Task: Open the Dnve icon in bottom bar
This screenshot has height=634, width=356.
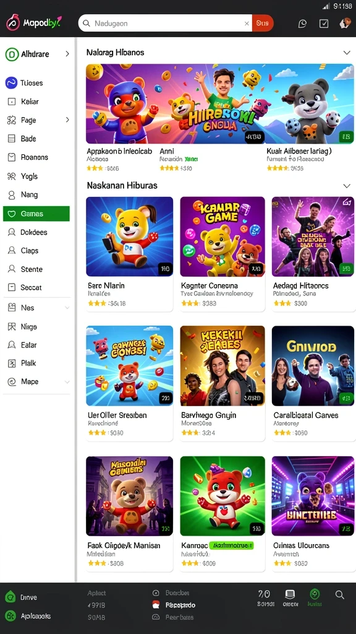Action: (x=10, y=597)
